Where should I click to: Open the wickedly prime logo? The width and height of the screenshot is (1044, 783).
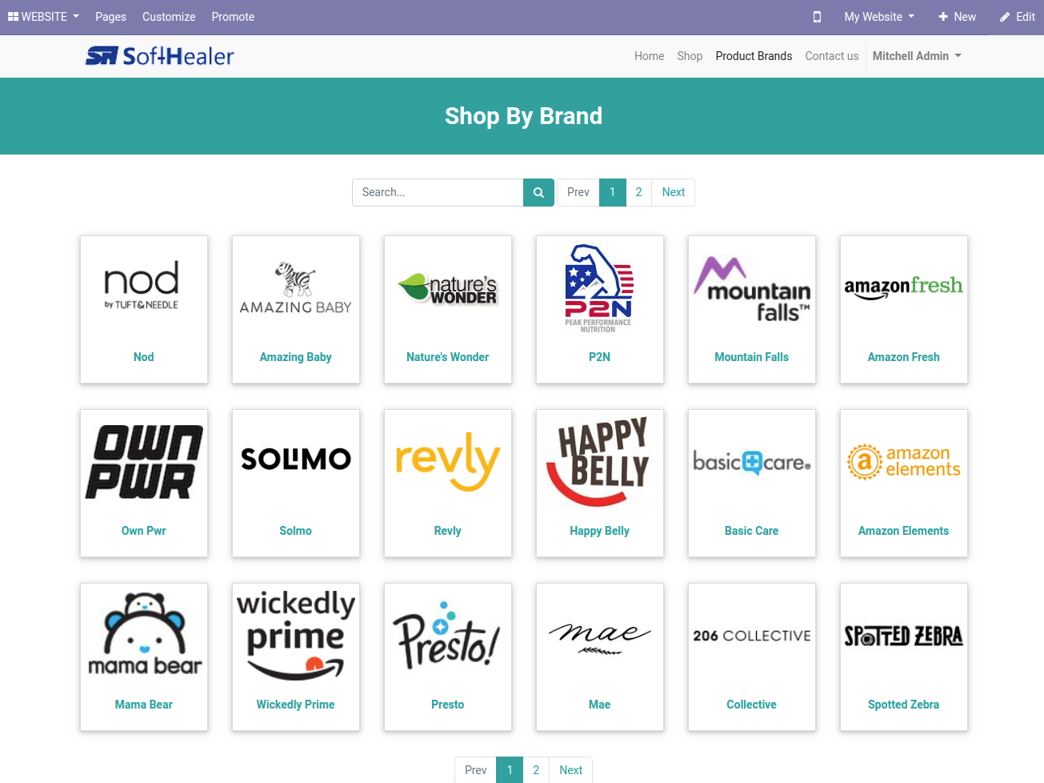pyautogui.click(x=296, y=635)
